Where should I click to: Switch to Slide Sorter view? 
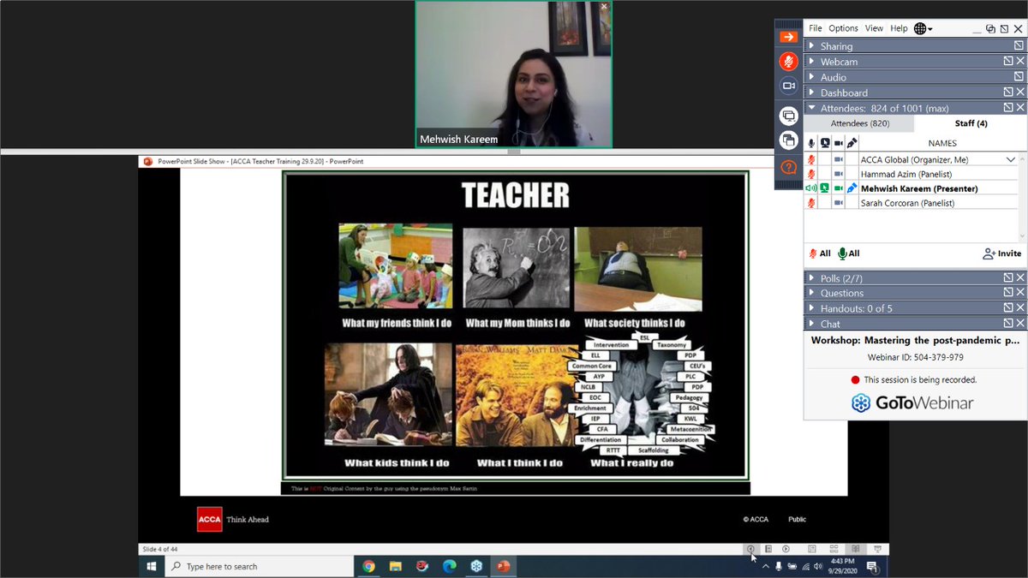click(834, 549)
